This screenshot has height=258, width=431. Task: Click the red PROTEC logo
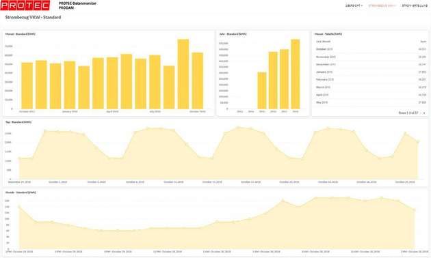coord(25,5)
